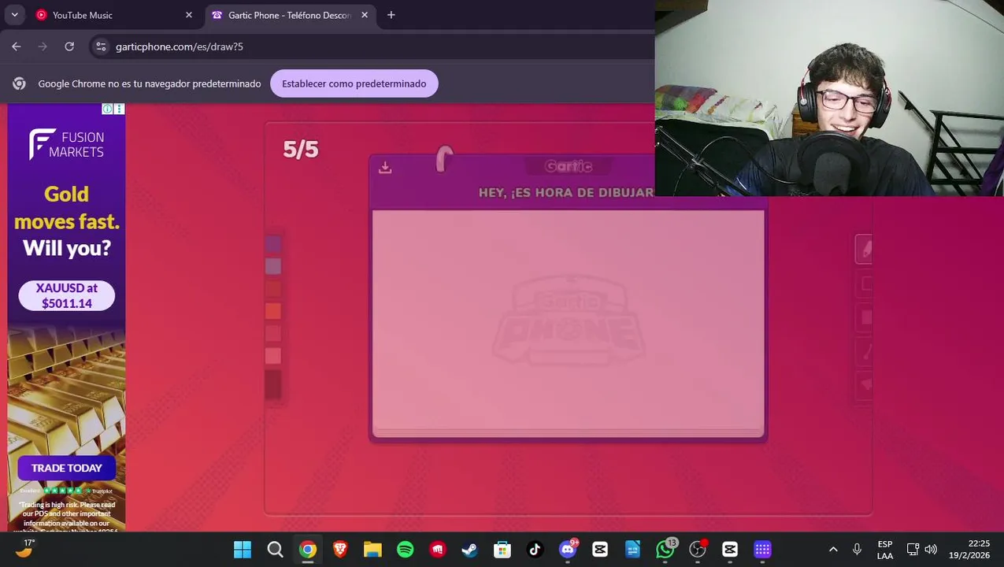Pick the dark maroon color swatch

(273, 384)
